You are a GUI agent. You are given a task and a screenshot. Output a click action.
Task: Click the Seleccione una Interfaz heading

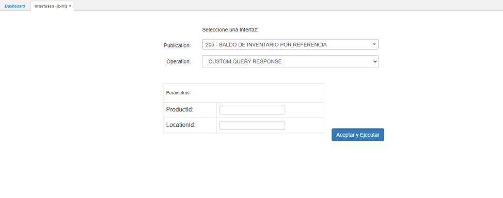point(230,30)
